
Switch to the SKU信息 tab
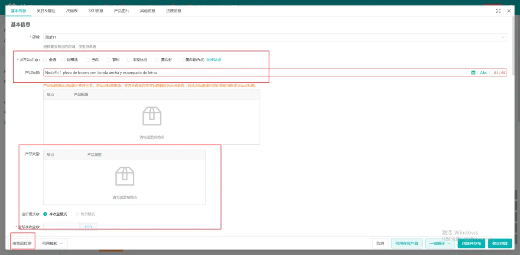pyautogui.click(x=96, y=11)
